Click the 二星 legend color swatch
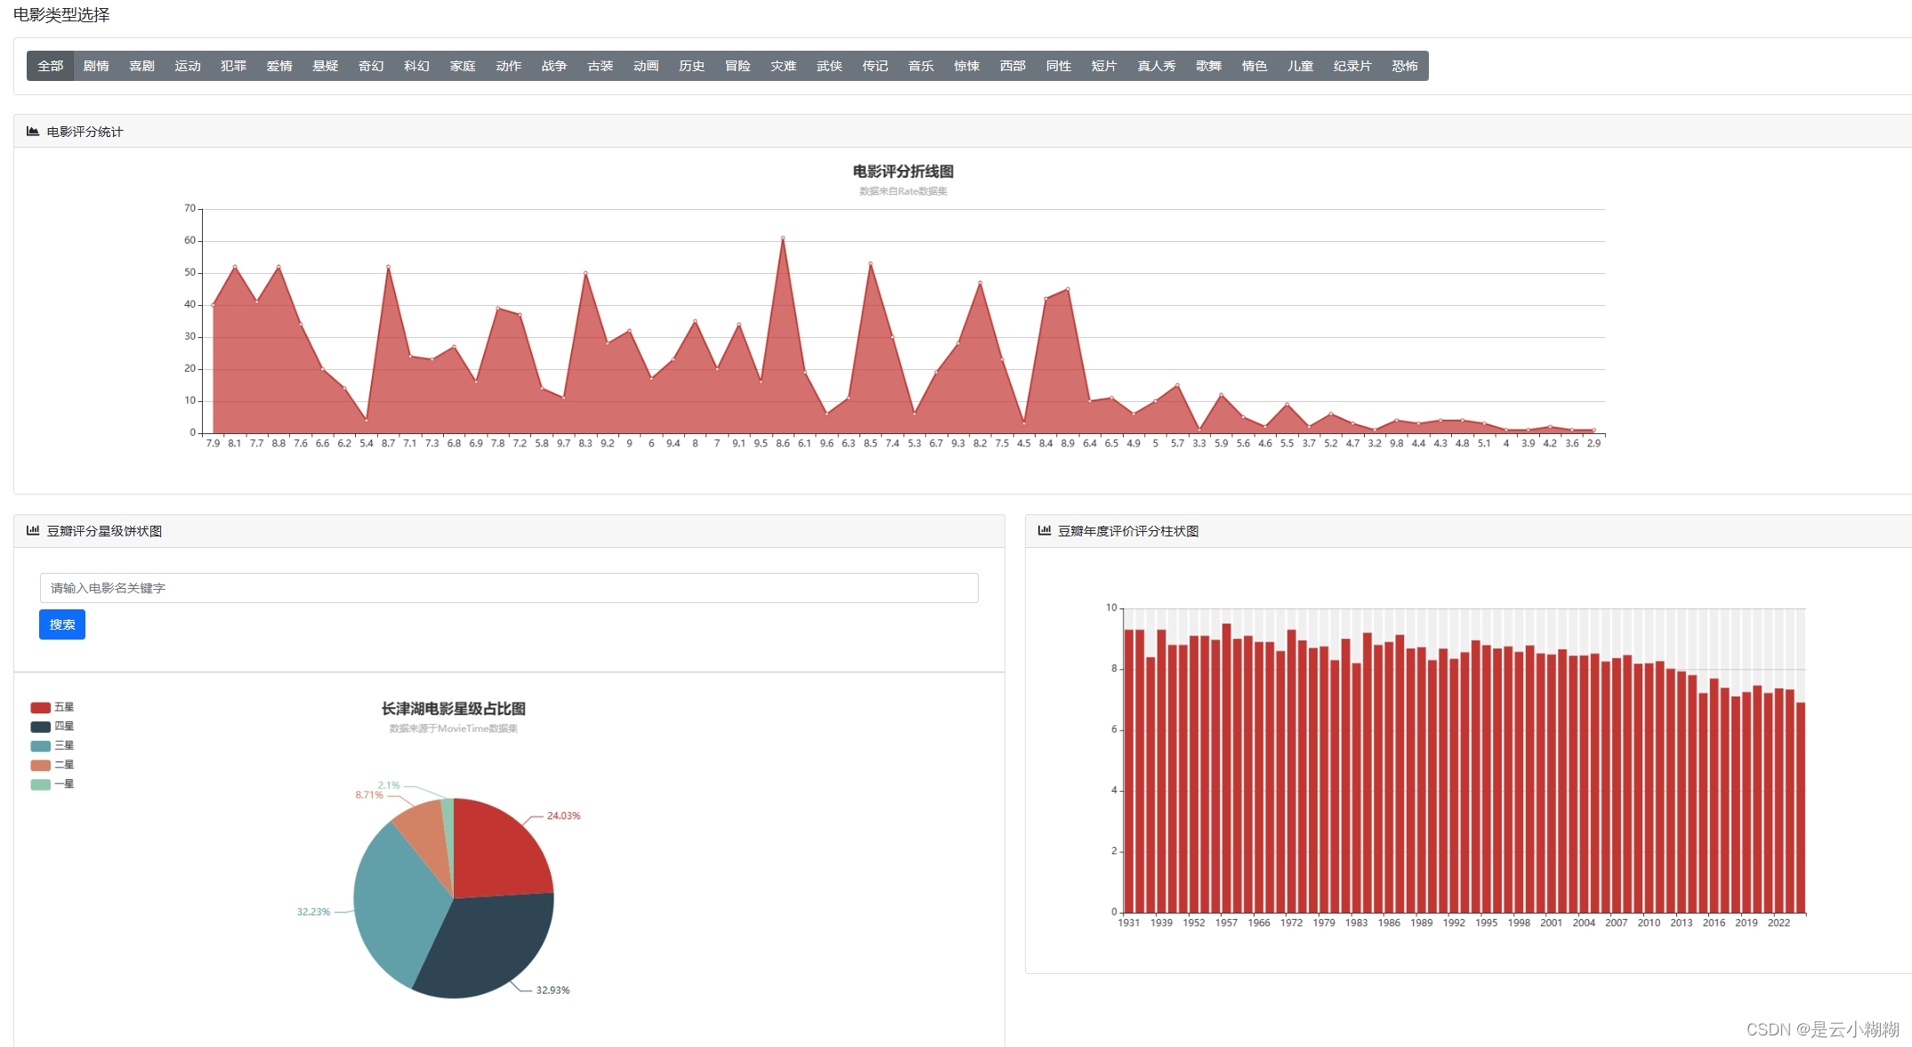Viewport: 1912px width, 1047px height. [41, 766]
